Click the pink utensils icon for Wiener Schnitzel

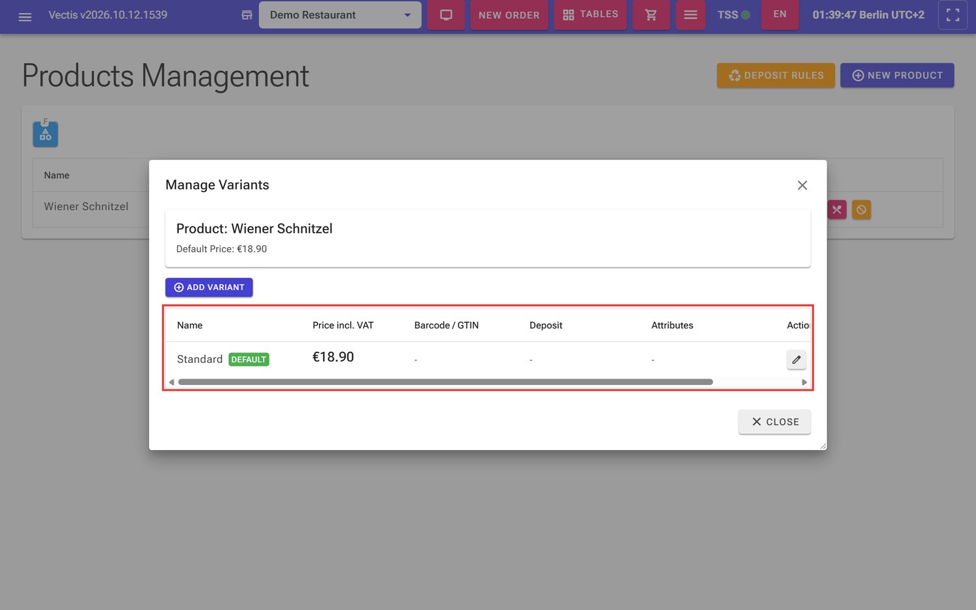tap(837, 209)
